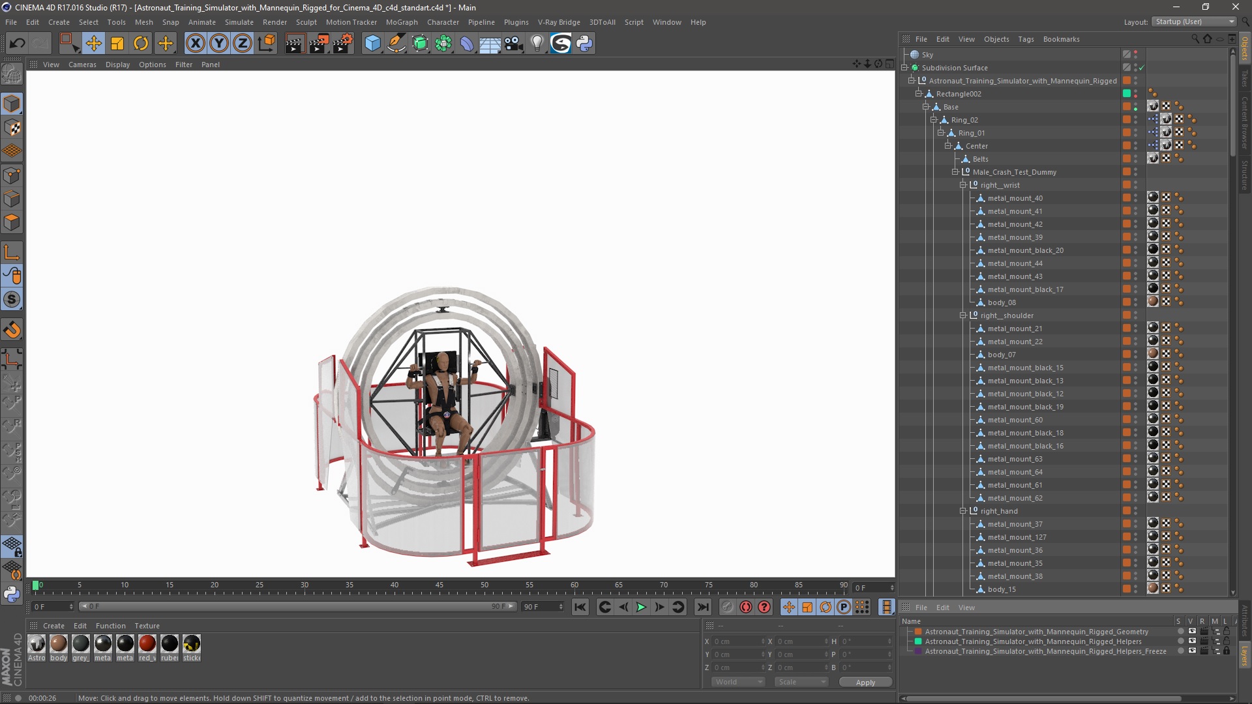Image resolution: width=1252 pixels, height=704 pixels.
Task: Open the Material manager Function menu
Action: pyautogui.click(x=110, y=626)
